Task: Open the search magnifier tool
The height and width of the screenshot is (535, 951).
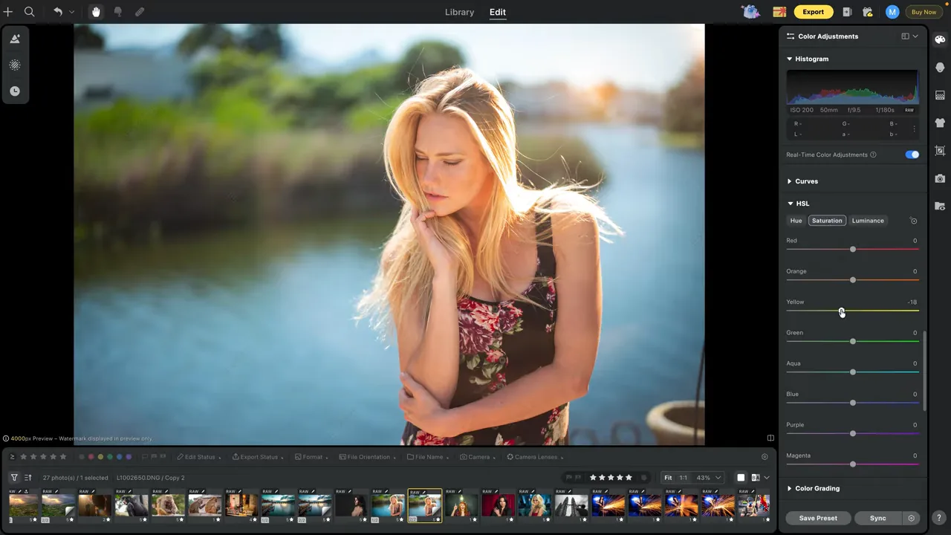Action: (x=29, y=12)
